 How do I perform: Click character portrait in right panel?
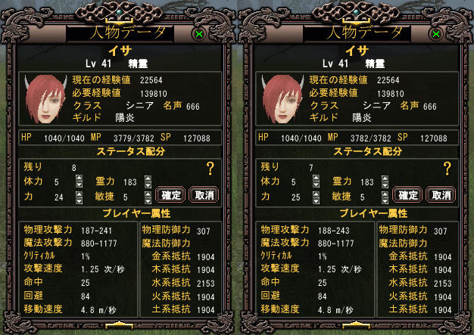[x=282, y=99]
